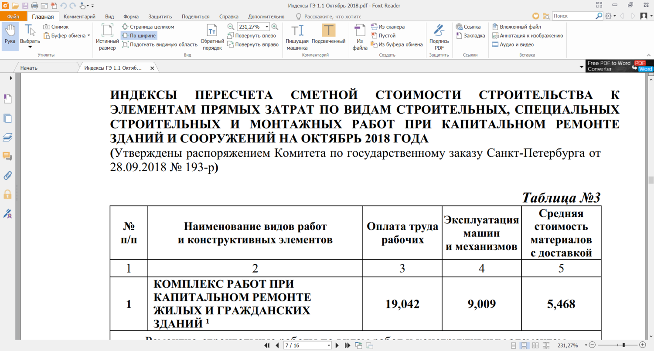Image resolution: width=654 pixels, height=351 pixels.
Task: Create PDF Из буфера обмена
Action: click(397, 44)
